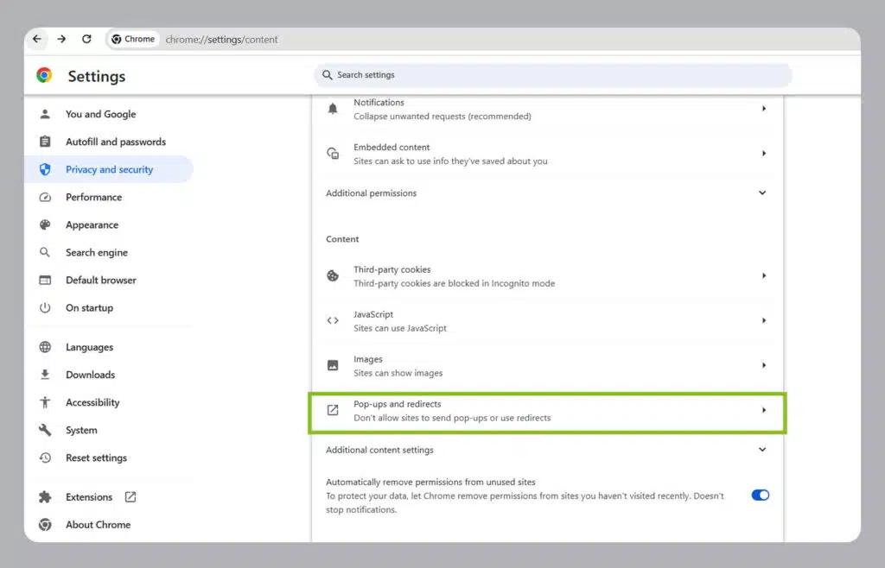Viewport: 885px width, 568px height.
Task: Click the chrome://settings/content address bar
Action: (221, 40)
